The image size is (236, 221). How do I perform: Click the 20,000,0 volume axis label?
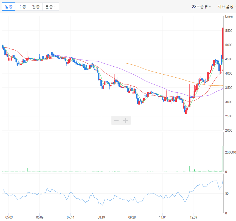tap(231, 152)
